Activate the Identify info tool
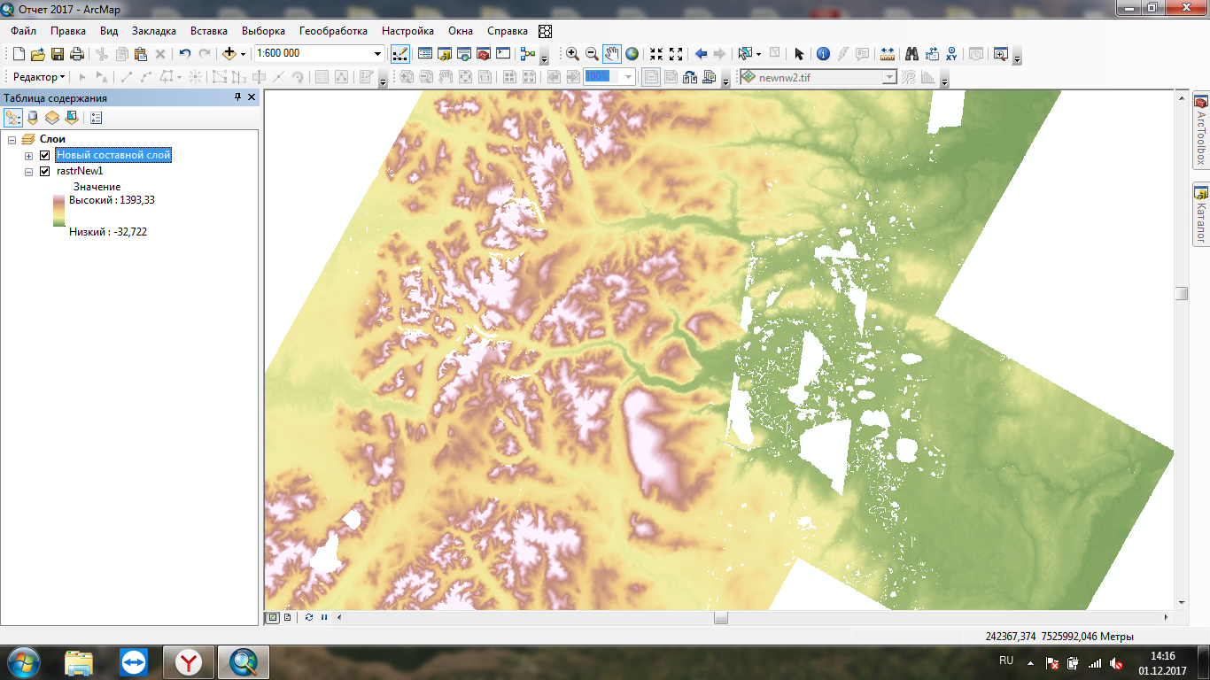This screenshot has width=1210, height=680. click(823, 54)
